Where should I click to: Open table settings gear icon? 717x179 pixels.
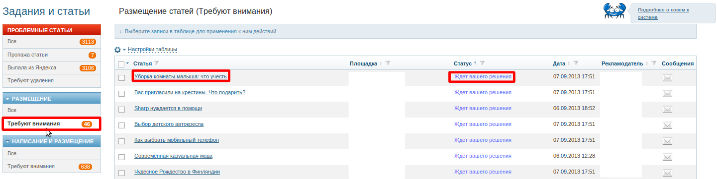pos(118,50)
